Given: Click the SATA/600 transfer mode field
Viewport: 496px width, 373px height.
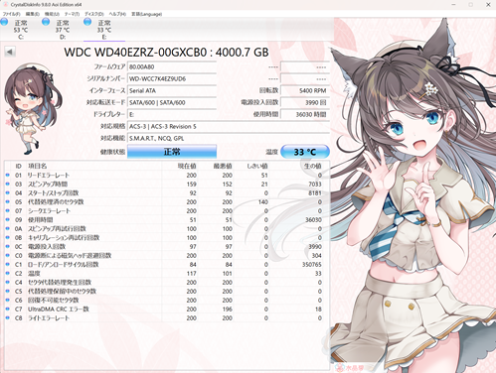Looking at the screenshot, I should coord(172,102).
